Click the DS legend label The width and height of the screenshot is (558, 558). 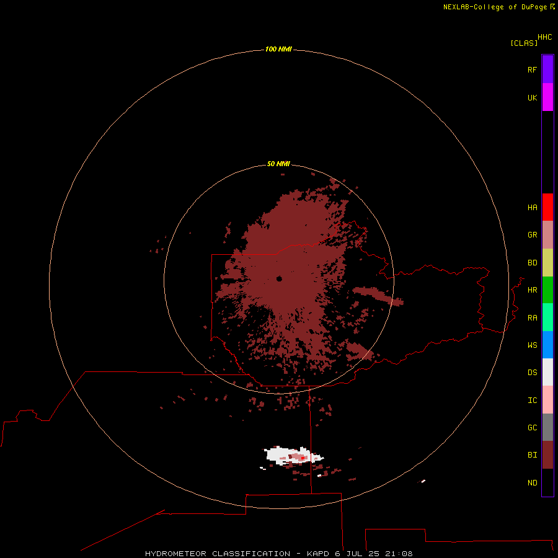pyautogui.click(x=532, y=373)
